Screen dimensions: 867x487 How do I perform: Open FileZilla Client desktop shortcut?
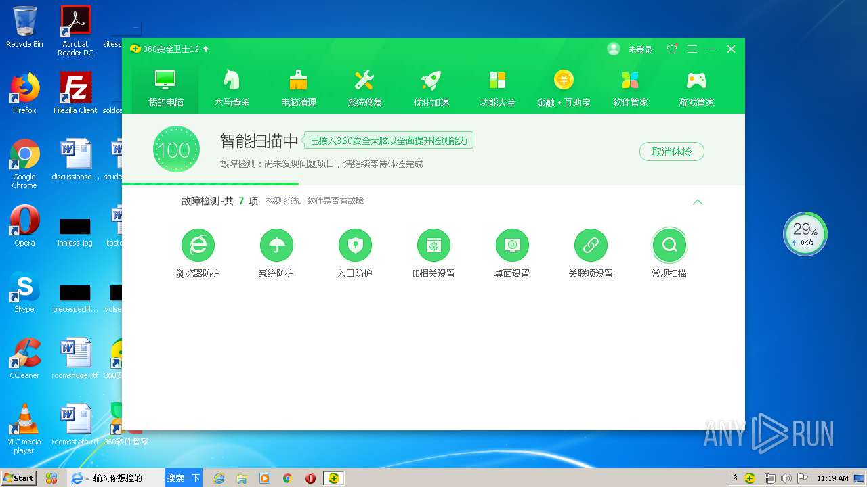coord(75,93)
